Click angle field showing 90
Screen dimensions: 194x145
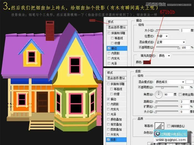click(169, 94)
